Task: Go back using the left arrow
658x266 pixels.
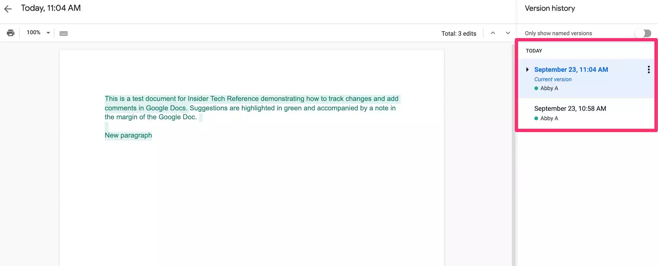Action: [x=8, y=9]
